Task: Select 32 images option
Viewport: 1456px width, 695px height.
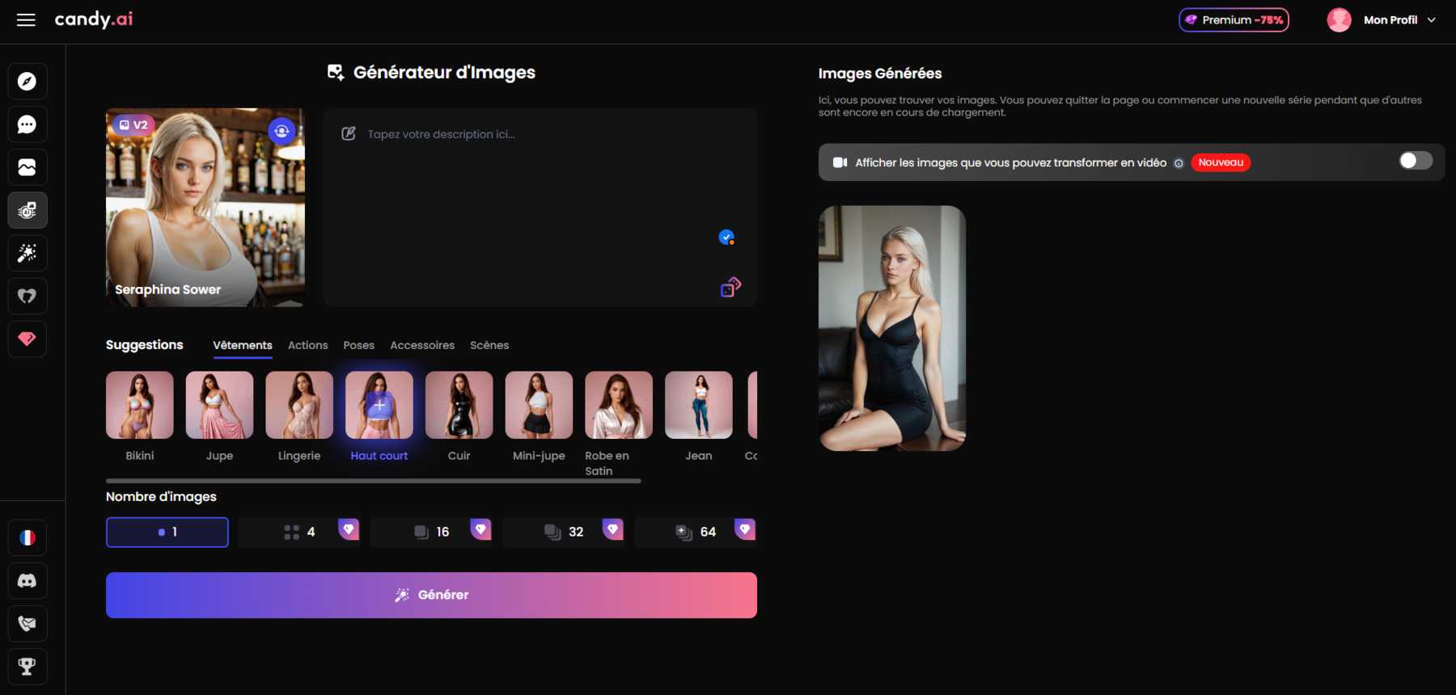Action: [x=564, y=532]
